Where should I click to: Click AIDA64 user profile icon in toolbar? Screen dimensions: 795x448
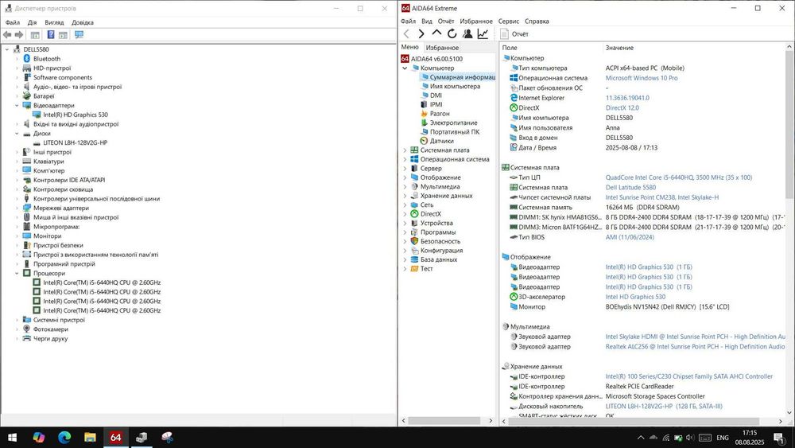[467, 33]
